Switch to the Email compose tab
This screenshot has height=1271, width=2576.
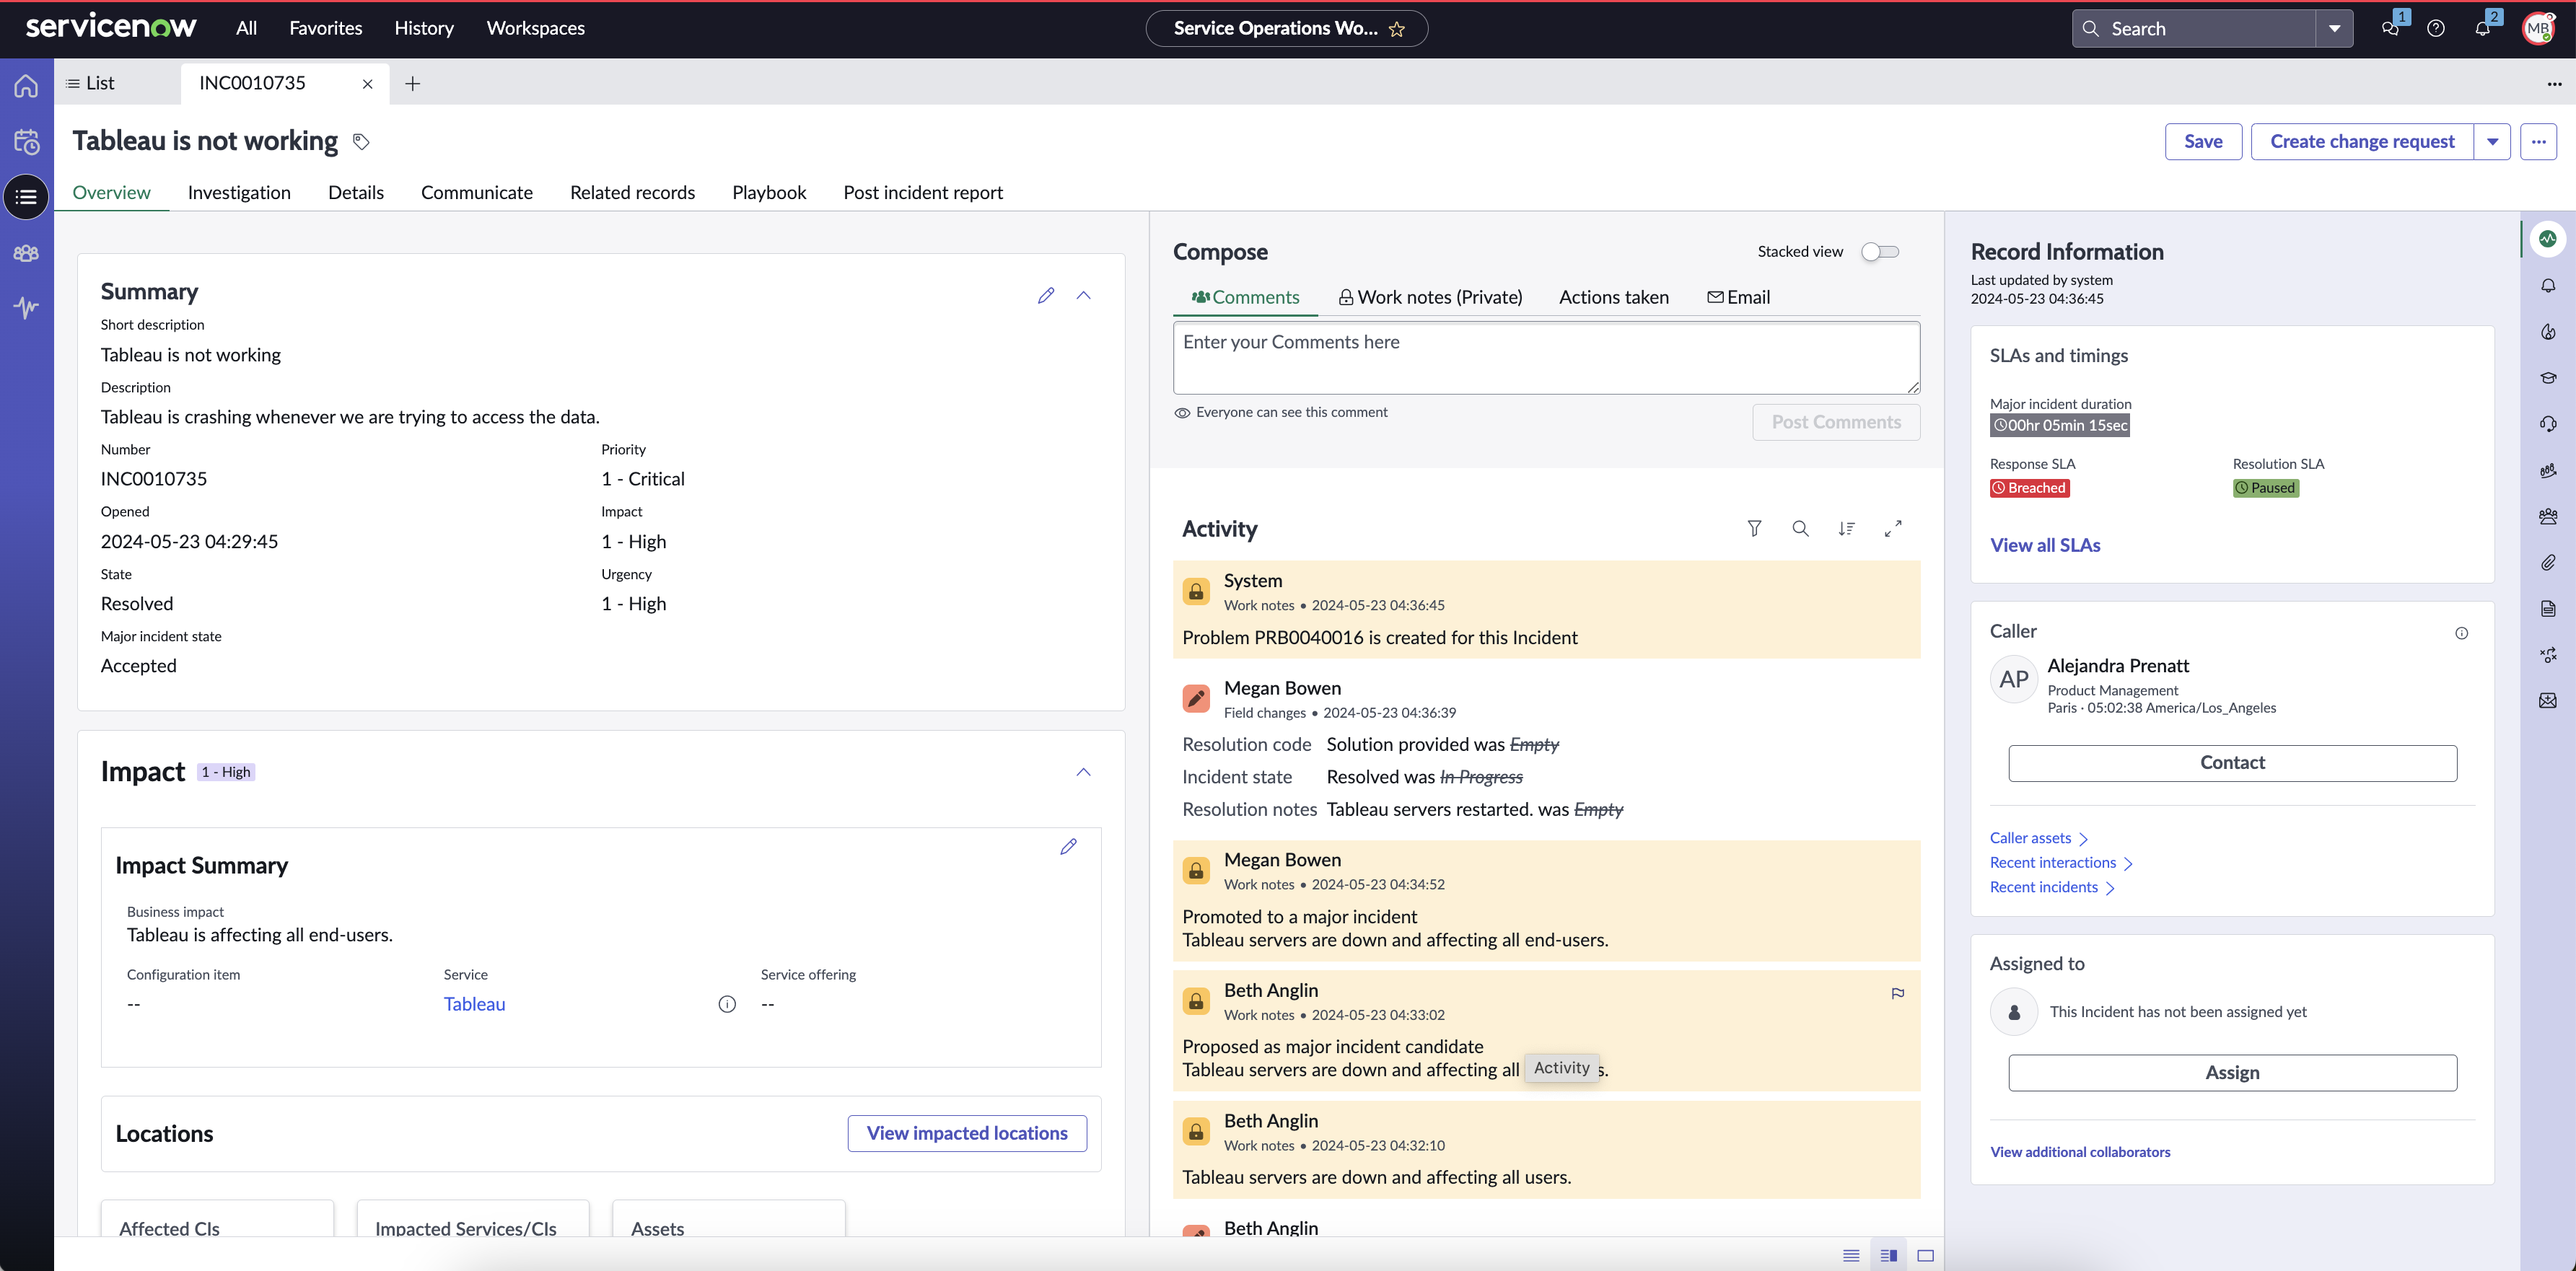[1739, 297]
